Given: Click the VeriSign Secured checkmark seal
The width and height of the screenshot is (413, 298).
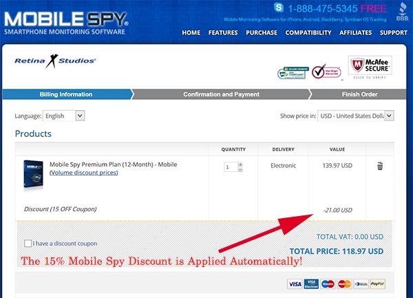Looking at the screenshot, I should [x=326, y=72].
